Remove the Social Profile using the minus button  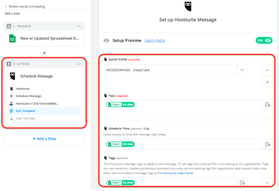point(267,70)
